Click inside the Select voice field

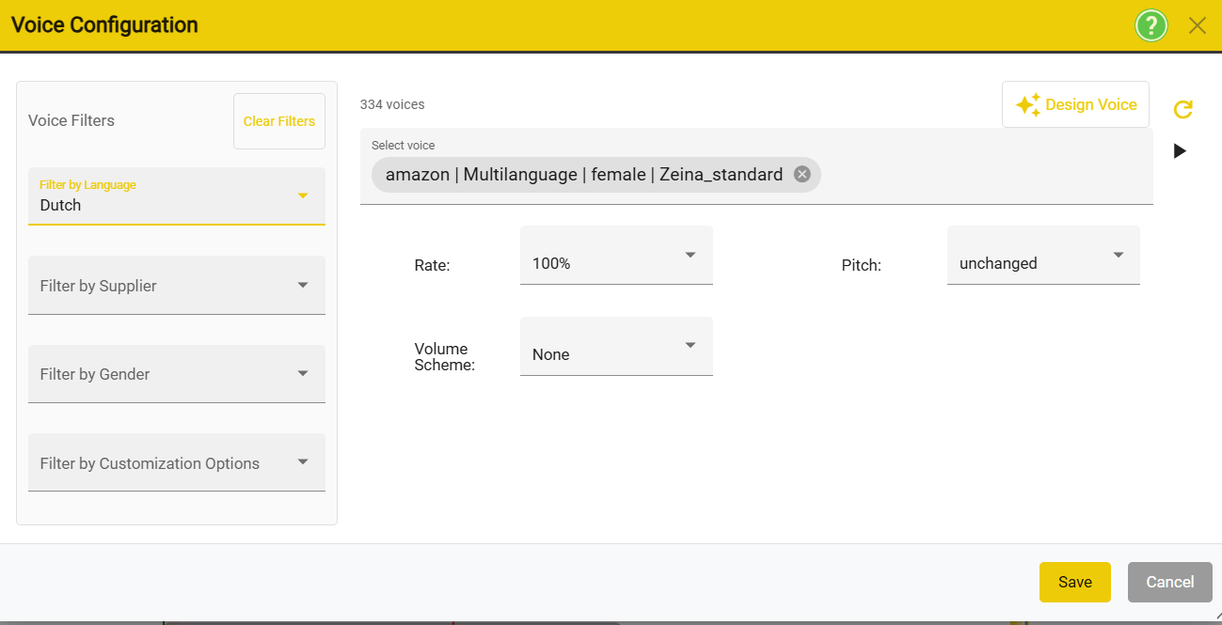pyautogui.click(x=756, y=166)
